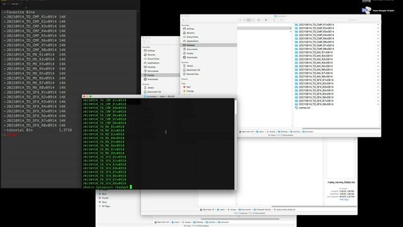Viewport: 403px width, 227px height.
Task: Expand chevron of 20210914_TO_MX_R1v0914 in front Finder
Action: point(378,52)
